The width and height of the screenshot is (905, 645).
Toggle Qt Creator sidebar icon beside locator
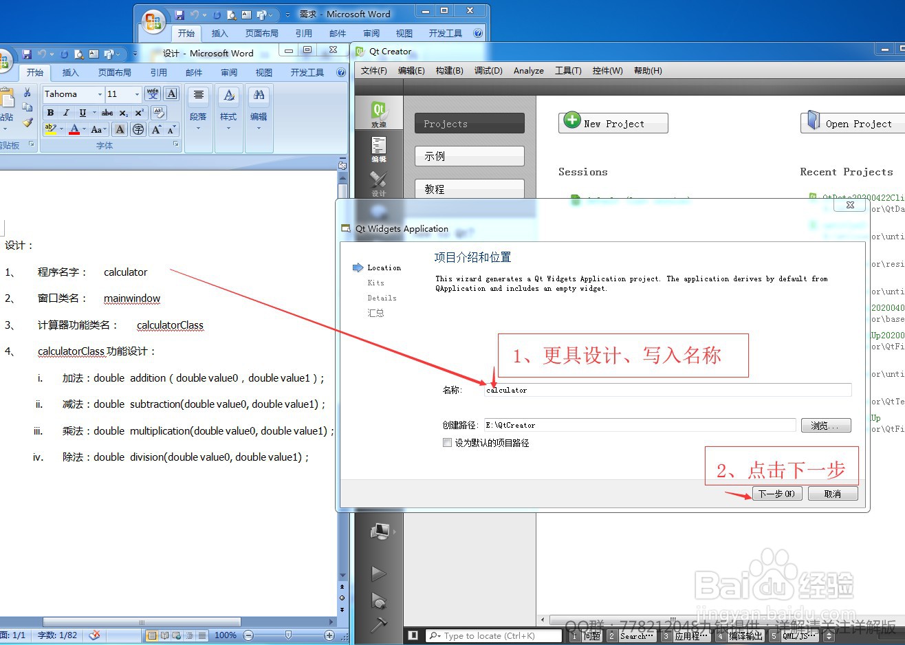click(x=413, y=635)
